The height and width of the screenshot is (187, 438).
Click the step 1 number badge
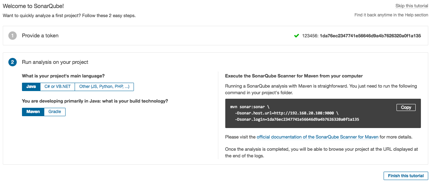(13, 36)
